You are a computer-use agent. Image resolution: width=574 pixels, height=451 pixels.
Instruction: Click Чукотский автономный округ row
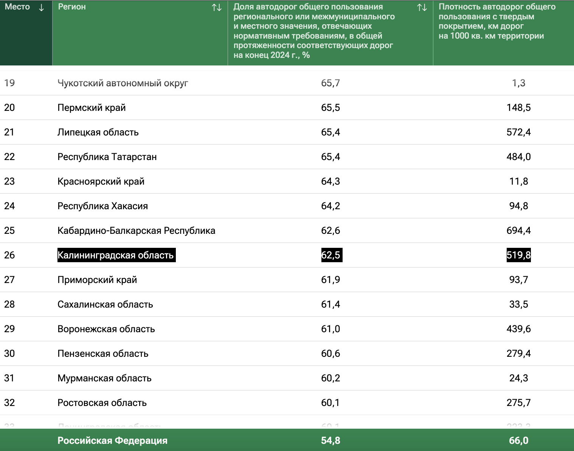click(x=287, y=83)
